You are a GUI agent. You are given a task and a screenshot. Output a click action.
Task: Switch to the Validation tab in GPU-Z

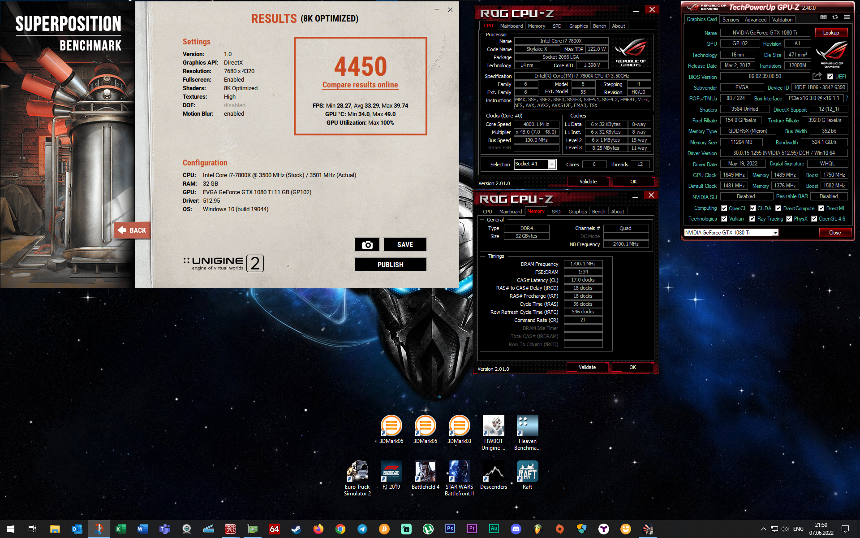(782, 20)
